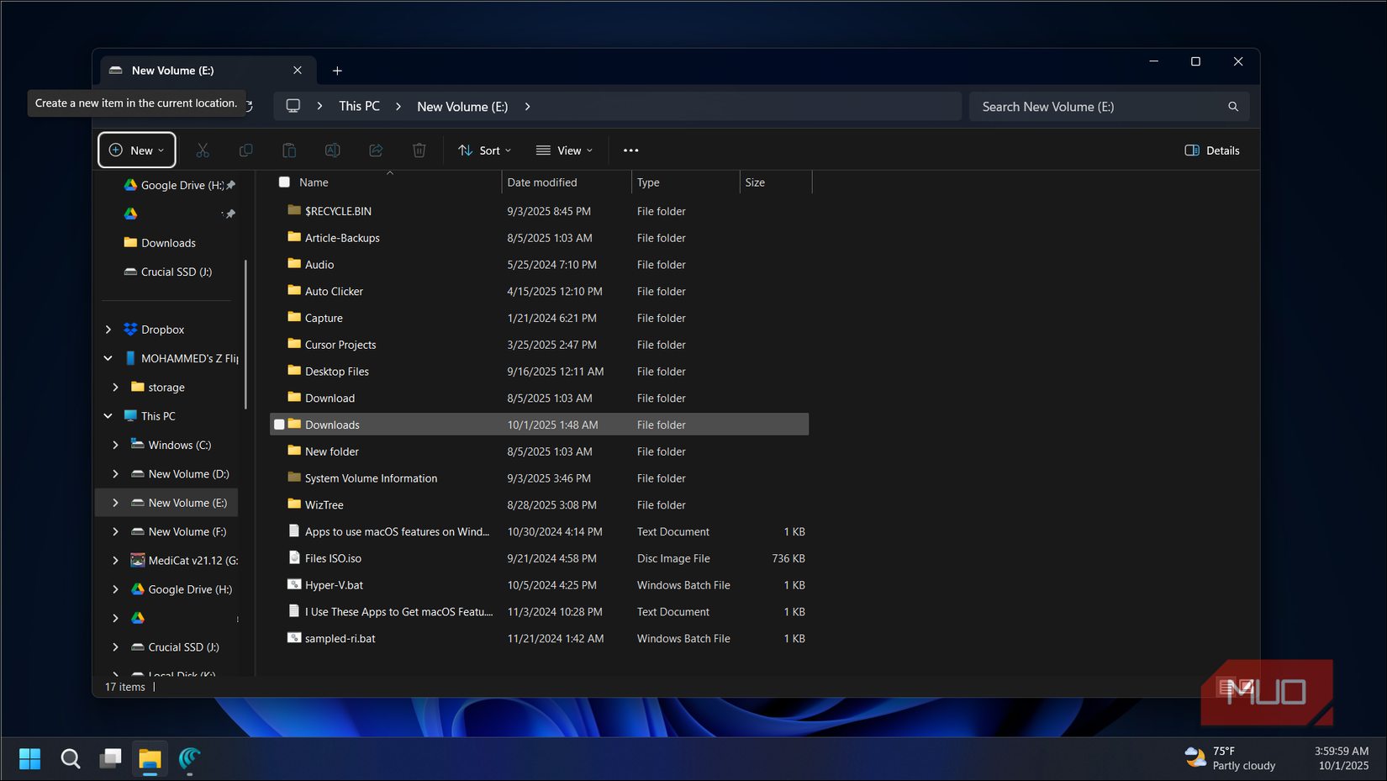
Task: Open File Explorer icon on the taskbar
Action: coord(150,757)
